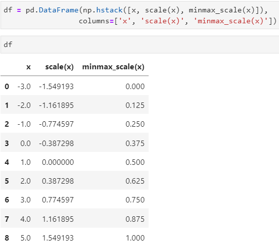Select the minmax_scale(x) column header
This screenshot has width=279, height=247.
coord(113,67)
